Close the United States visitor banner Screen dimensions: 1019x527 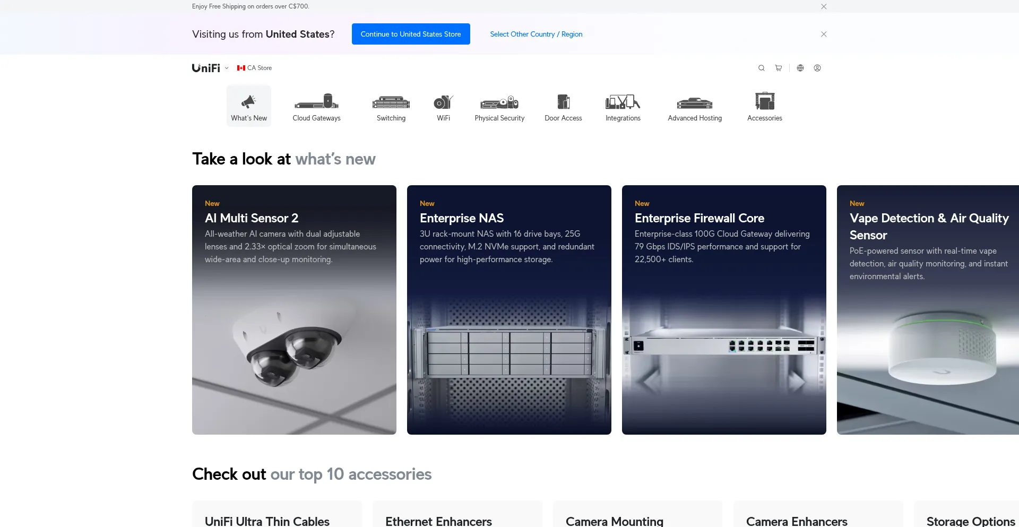[824, 34]
